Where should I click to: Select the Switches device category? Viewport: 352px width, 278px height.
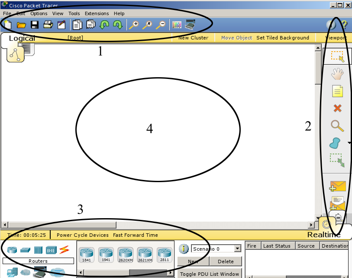(x=26, y=250)
